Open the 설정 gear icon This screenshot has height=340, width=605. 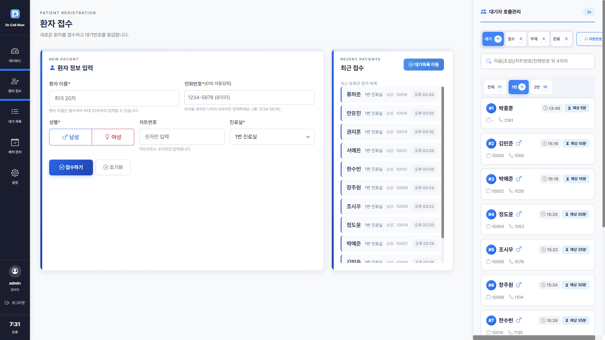(x=15, y=173)
